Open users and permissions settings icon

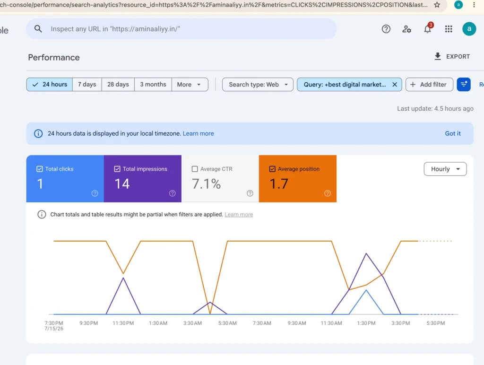(406, 29)
